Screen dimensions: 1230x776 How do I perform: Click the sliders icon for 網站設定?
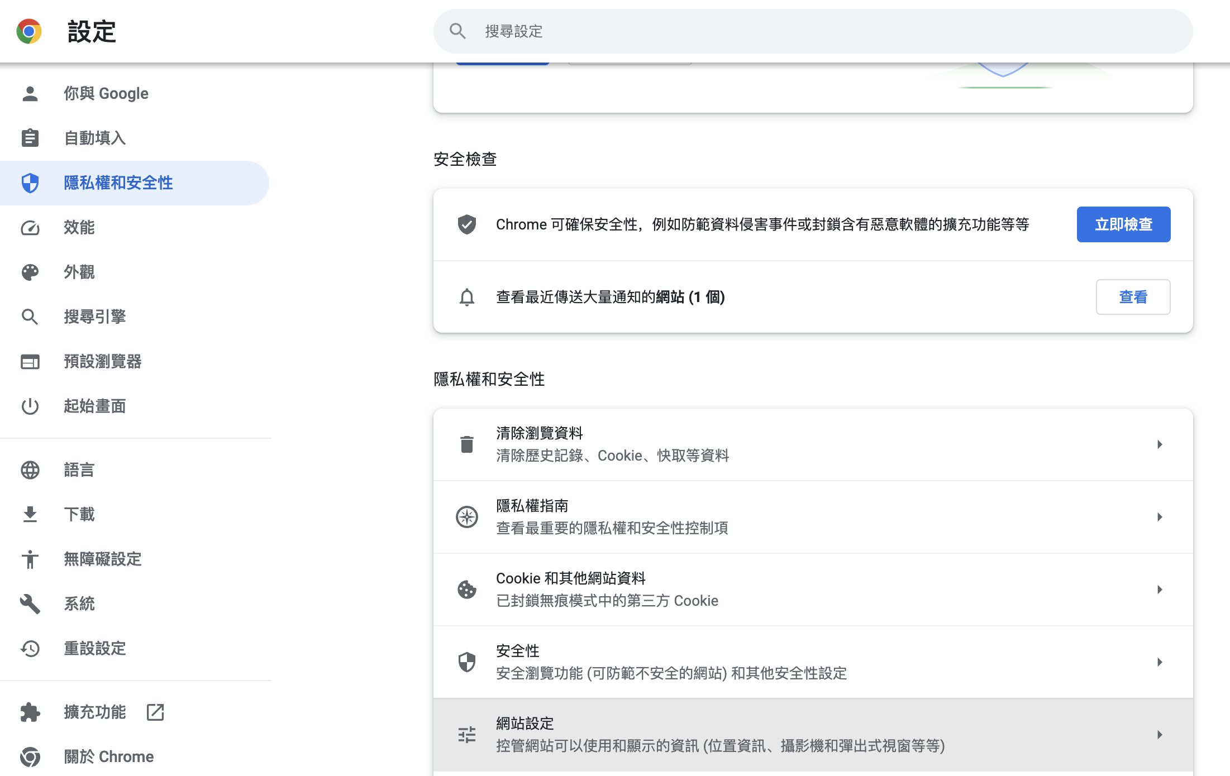[467, 735]
